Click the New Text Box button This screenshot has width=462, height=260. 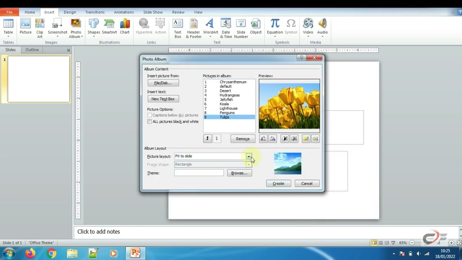163,99
